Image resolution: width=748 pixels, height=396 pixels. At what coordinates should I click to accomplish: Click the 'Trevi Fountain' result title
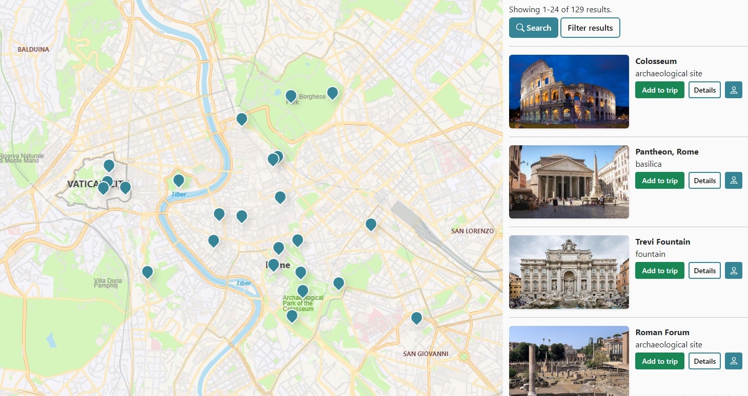(x=662, y=242)
